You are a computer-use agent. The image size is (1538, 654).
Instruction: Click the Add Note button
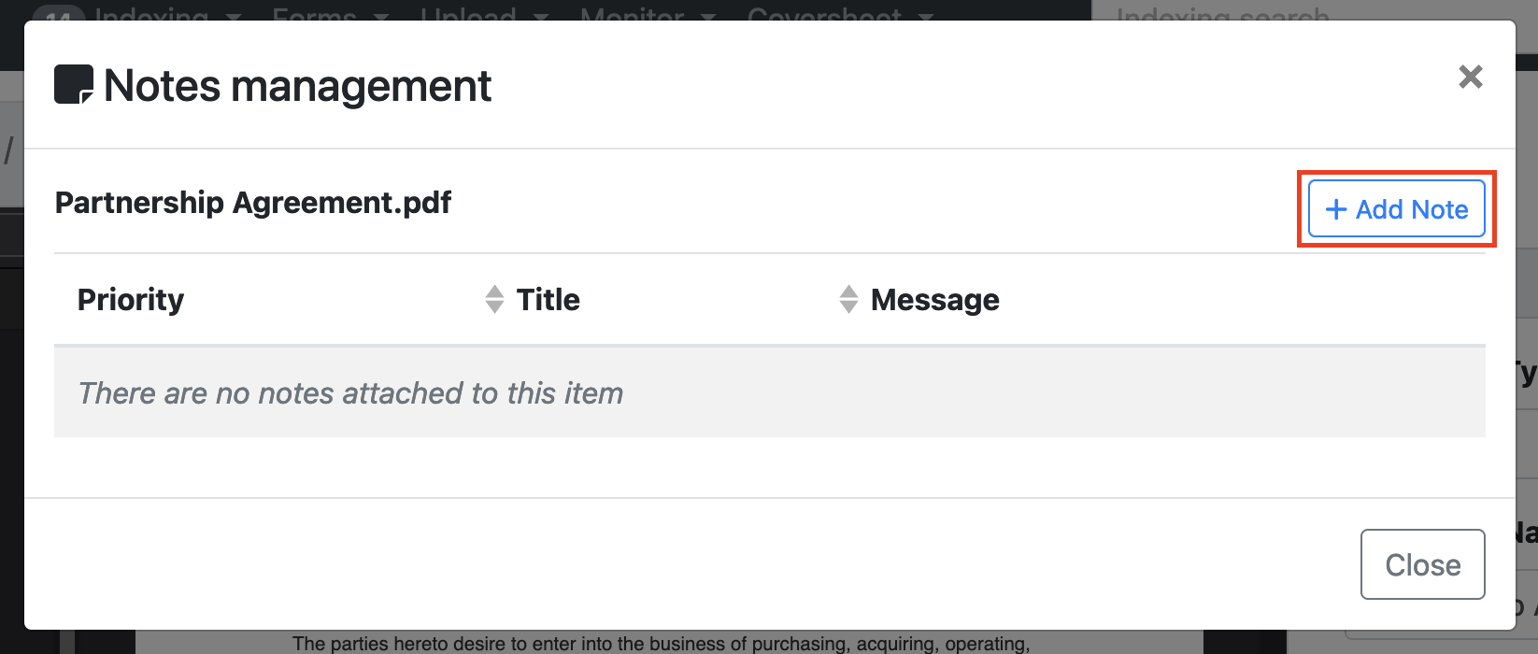point(1396,209)
